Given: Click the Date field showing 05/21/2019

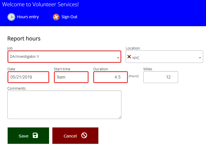Looking at the screenshot, I should coord(28,77).
